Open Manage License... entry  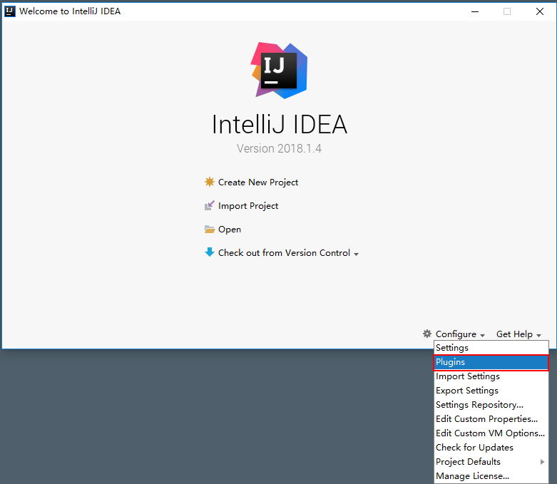click(491, 476)
